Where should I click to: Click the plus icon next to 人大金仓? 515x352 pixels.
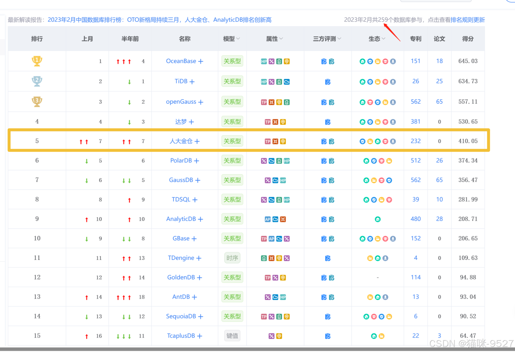pos(197,141)
